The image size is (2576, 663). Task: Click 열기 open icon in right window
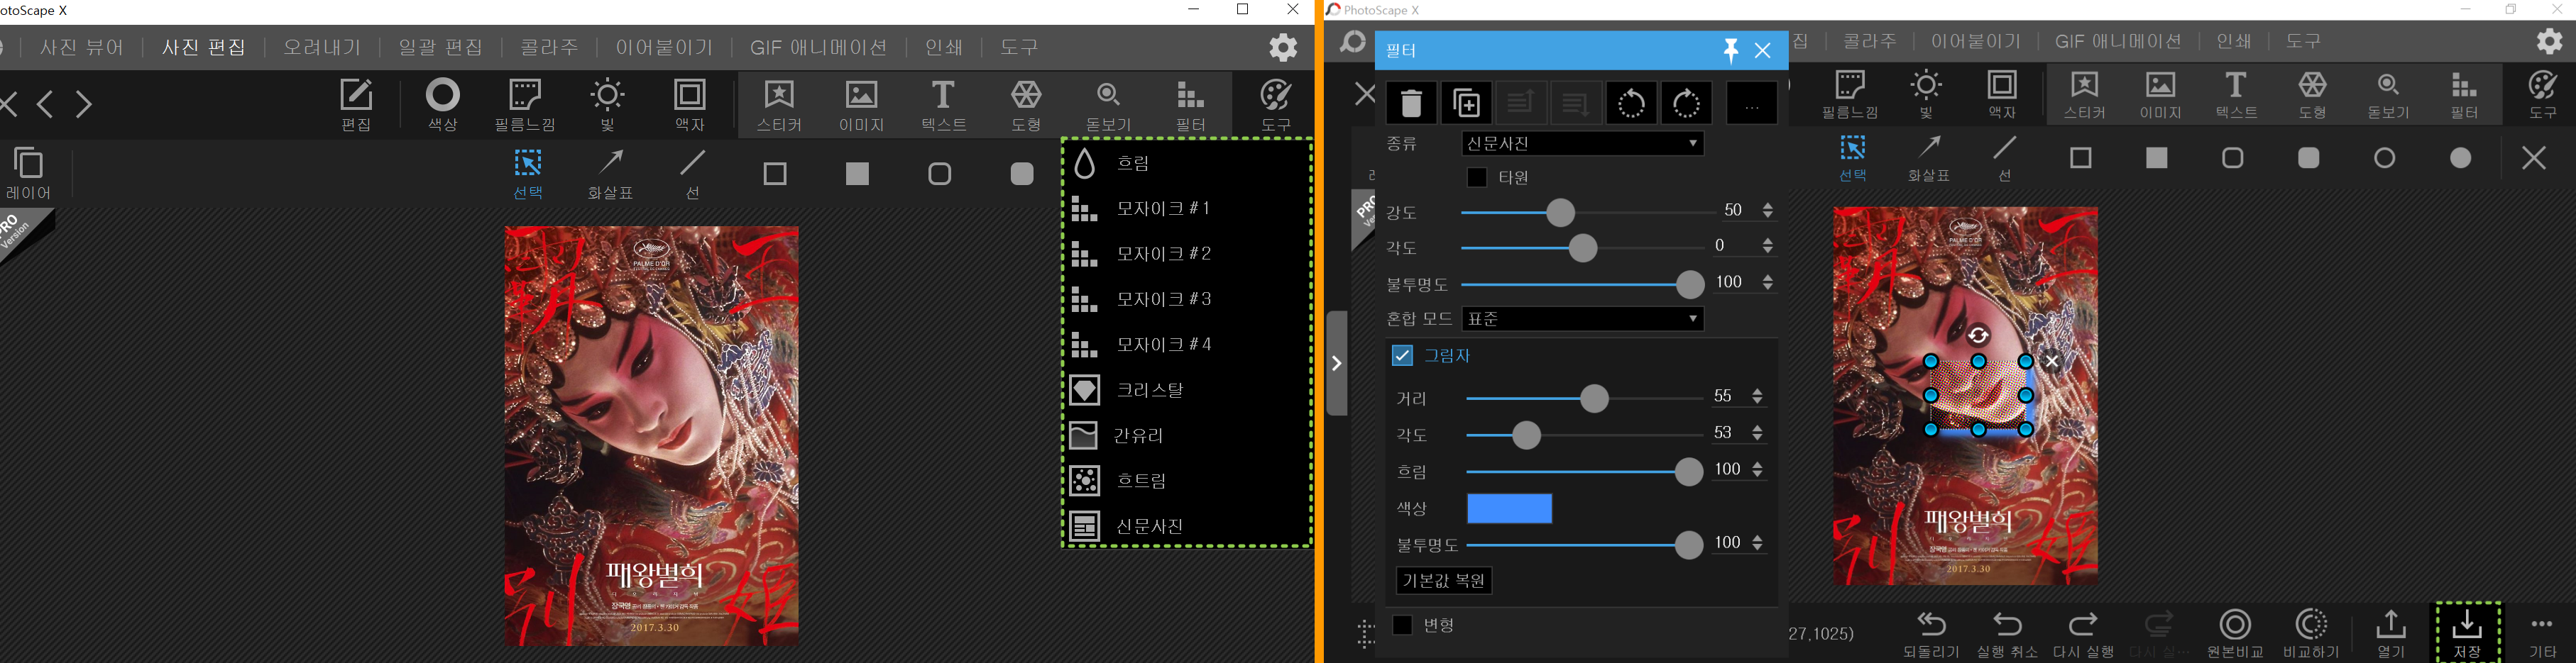pyautogui.click(x=2391, y=634)
